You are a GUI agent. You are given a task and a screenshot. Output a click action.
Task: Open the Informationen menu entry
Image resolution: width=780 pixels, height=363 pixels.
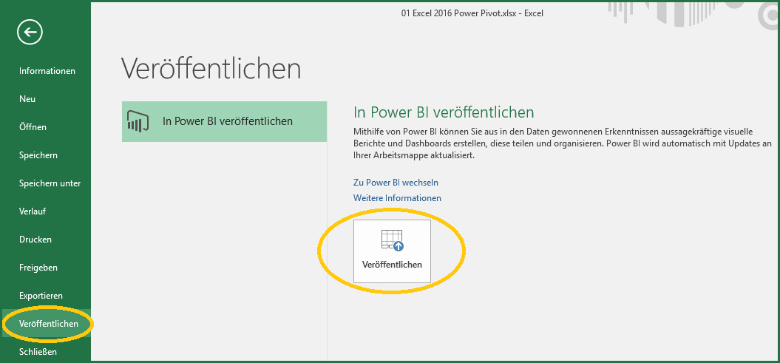tap(47, 71)
